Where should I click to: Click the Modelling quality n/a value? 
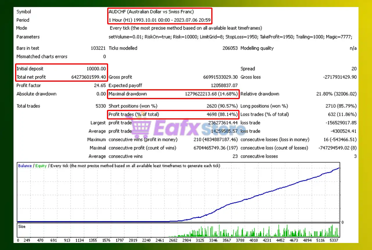click(353, 48)
